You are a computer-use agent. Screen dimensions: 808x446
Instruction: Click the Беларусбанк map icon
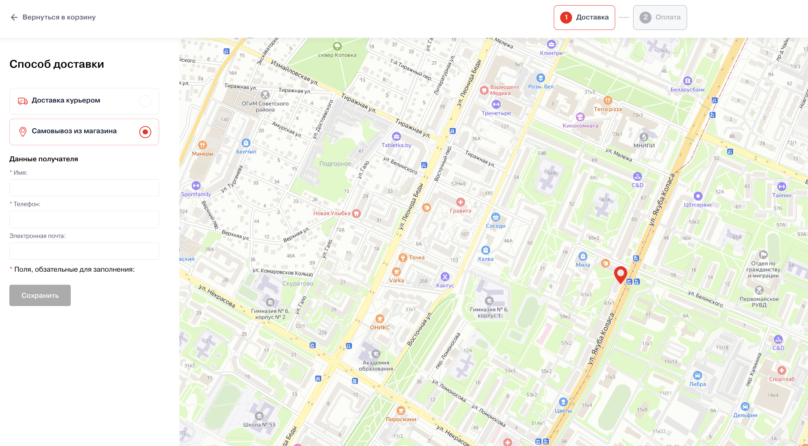coord(687,81)
